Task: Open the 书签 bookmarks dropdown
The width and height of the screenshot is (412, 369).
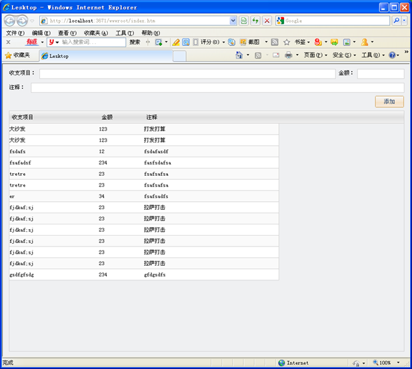Action: (302, 42)
